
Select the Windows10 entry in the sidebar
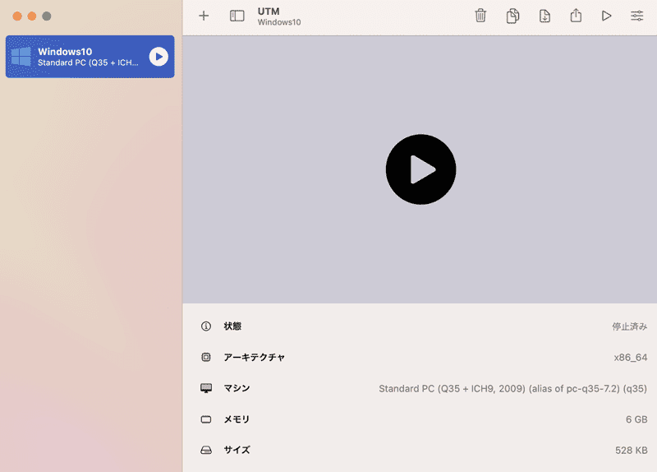tap(90, 57)
